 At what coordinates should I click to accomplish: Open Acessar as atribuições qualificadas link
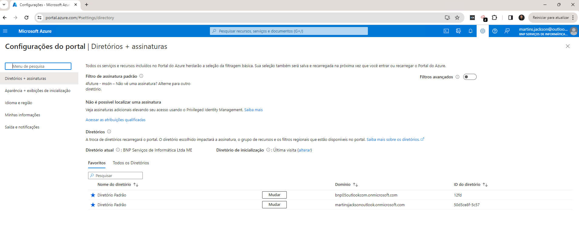click(x=115, y=120)
